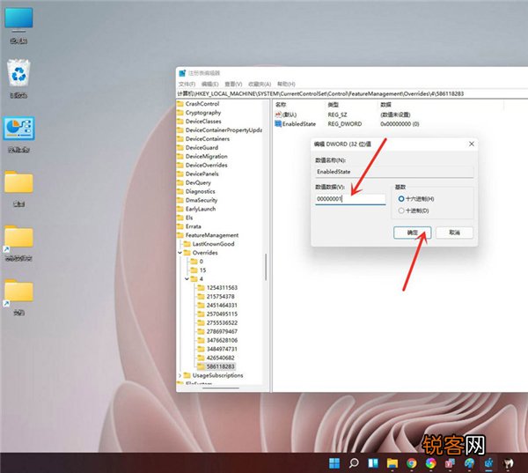Select the CrashControl key
This screenshot has width=528, height=473.
point(202,104)
